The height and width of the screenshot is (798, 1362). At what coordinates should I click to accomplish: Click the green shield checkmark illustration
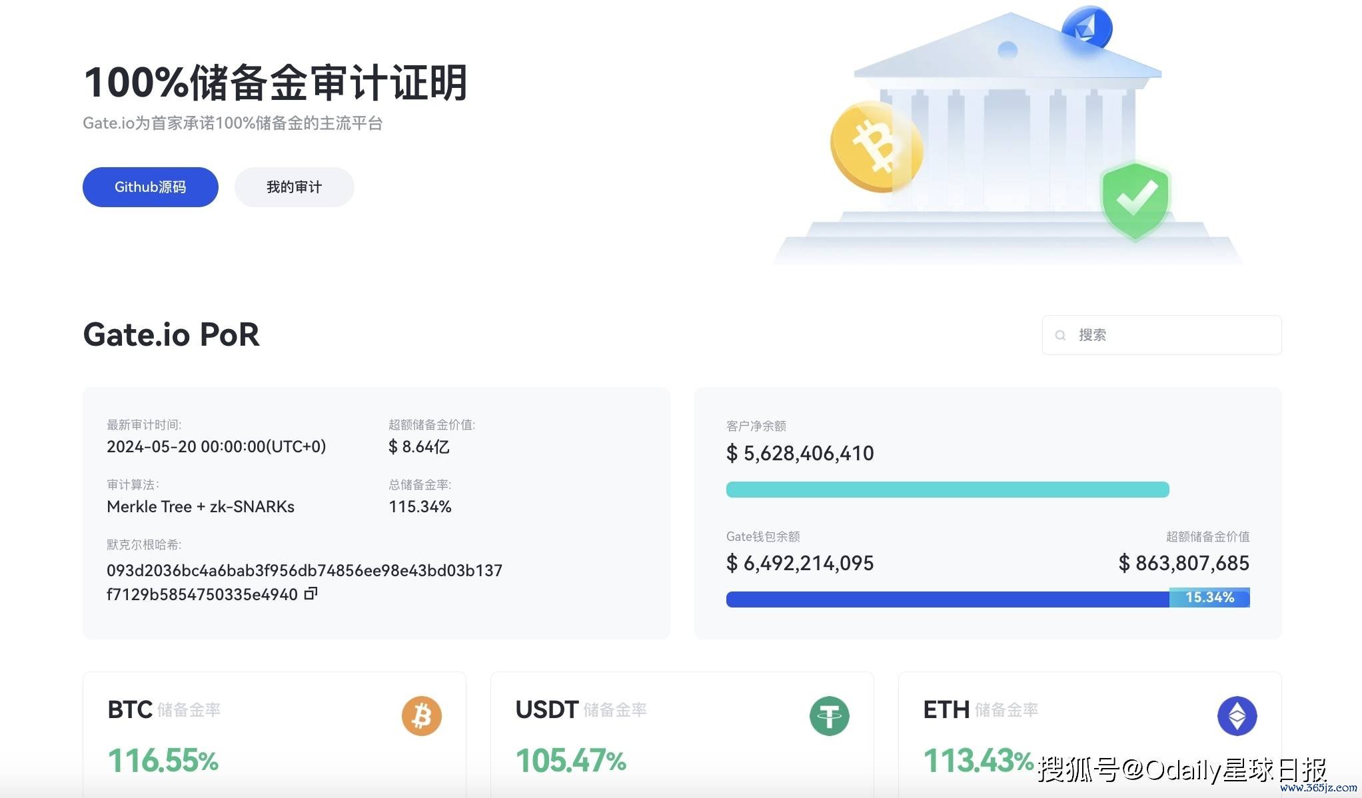tap(1135, 200)
